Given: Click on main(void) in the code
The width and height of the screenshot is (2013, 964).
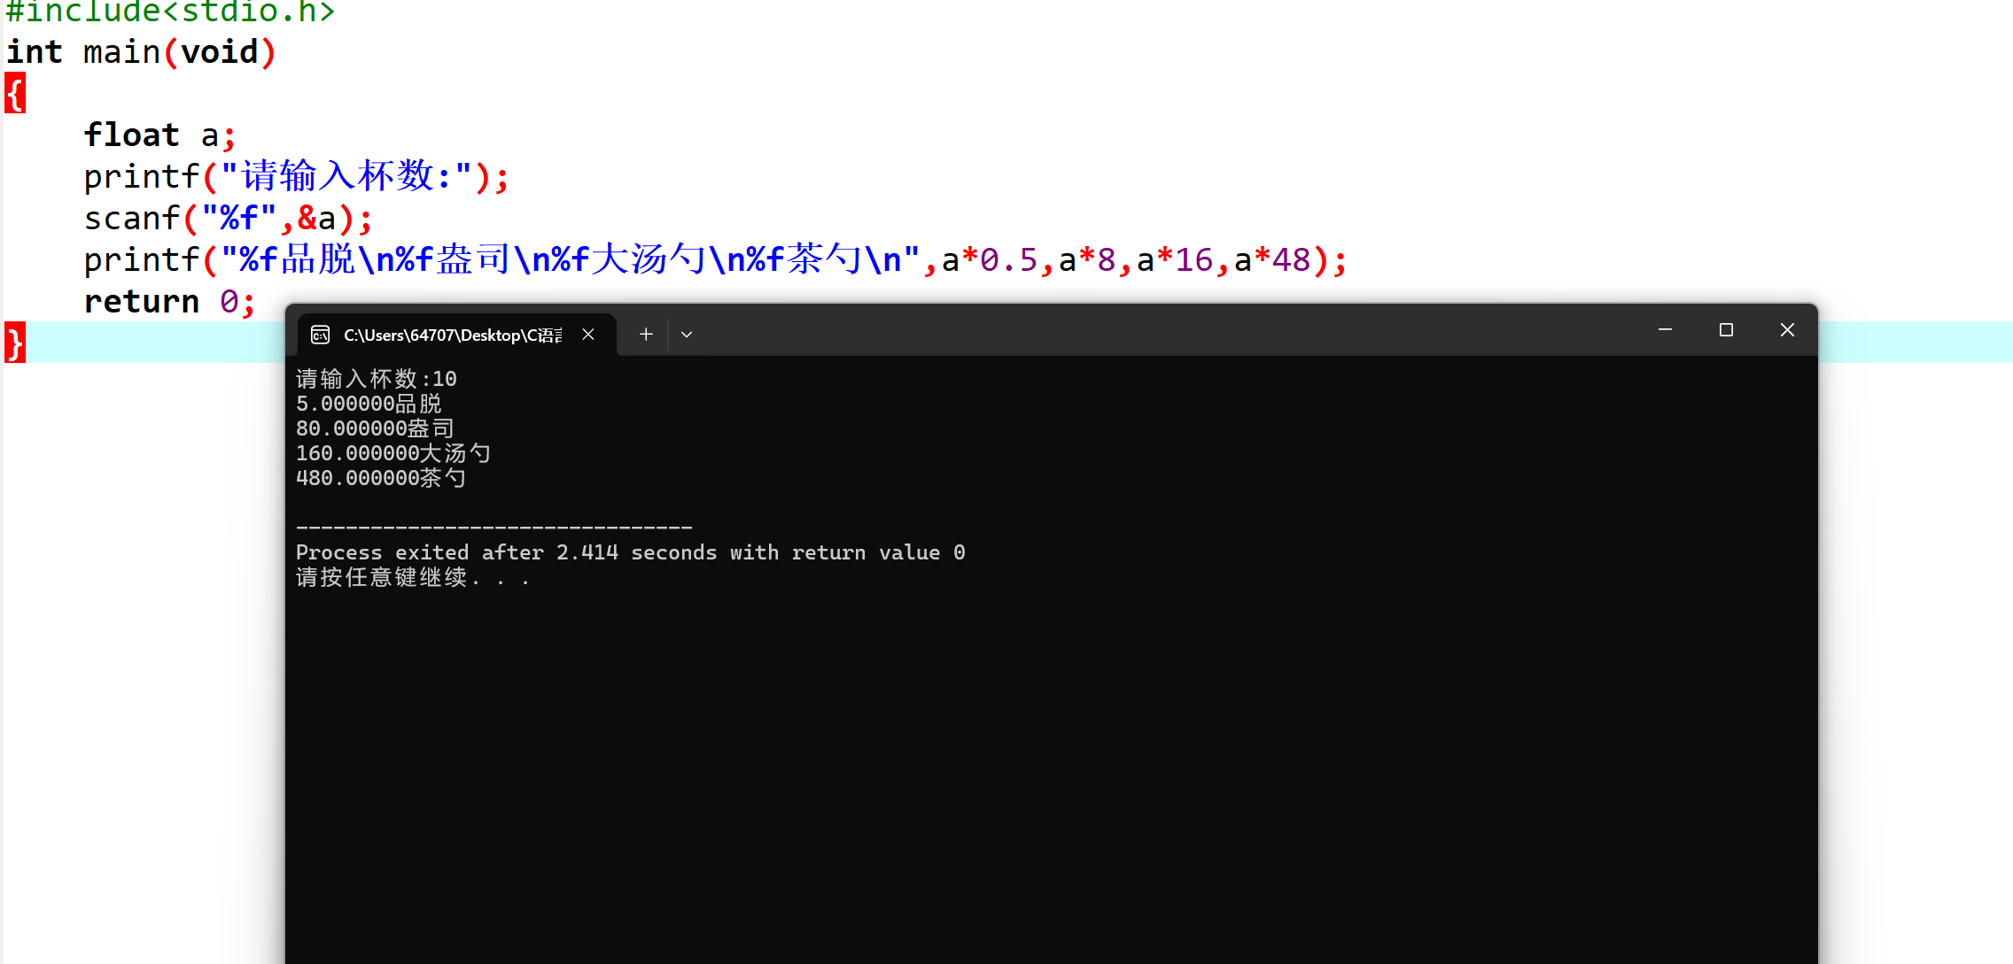Looking at the screenshot, I should tap(179, 52).
